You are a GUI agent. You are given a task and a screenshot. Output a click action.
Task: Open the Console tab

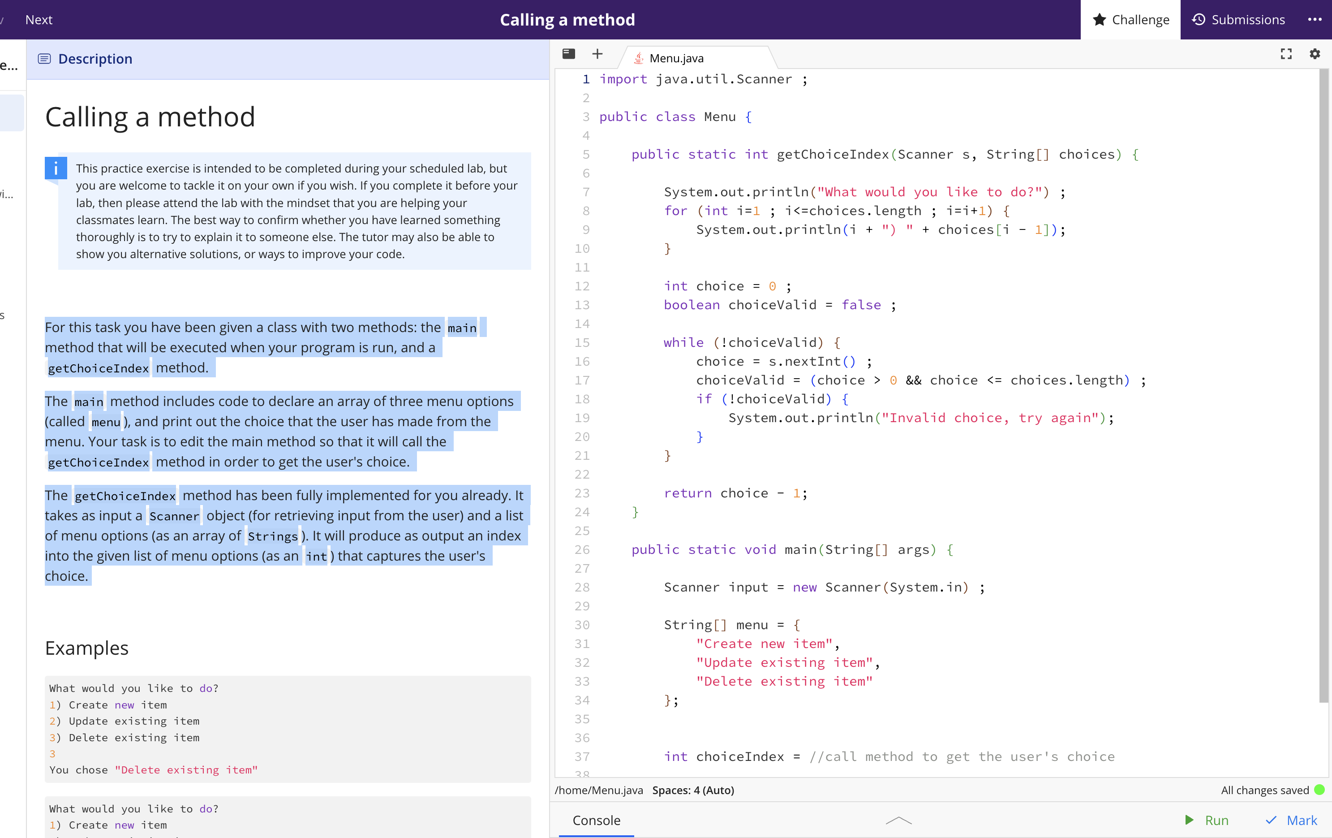(x=596, y=820)
